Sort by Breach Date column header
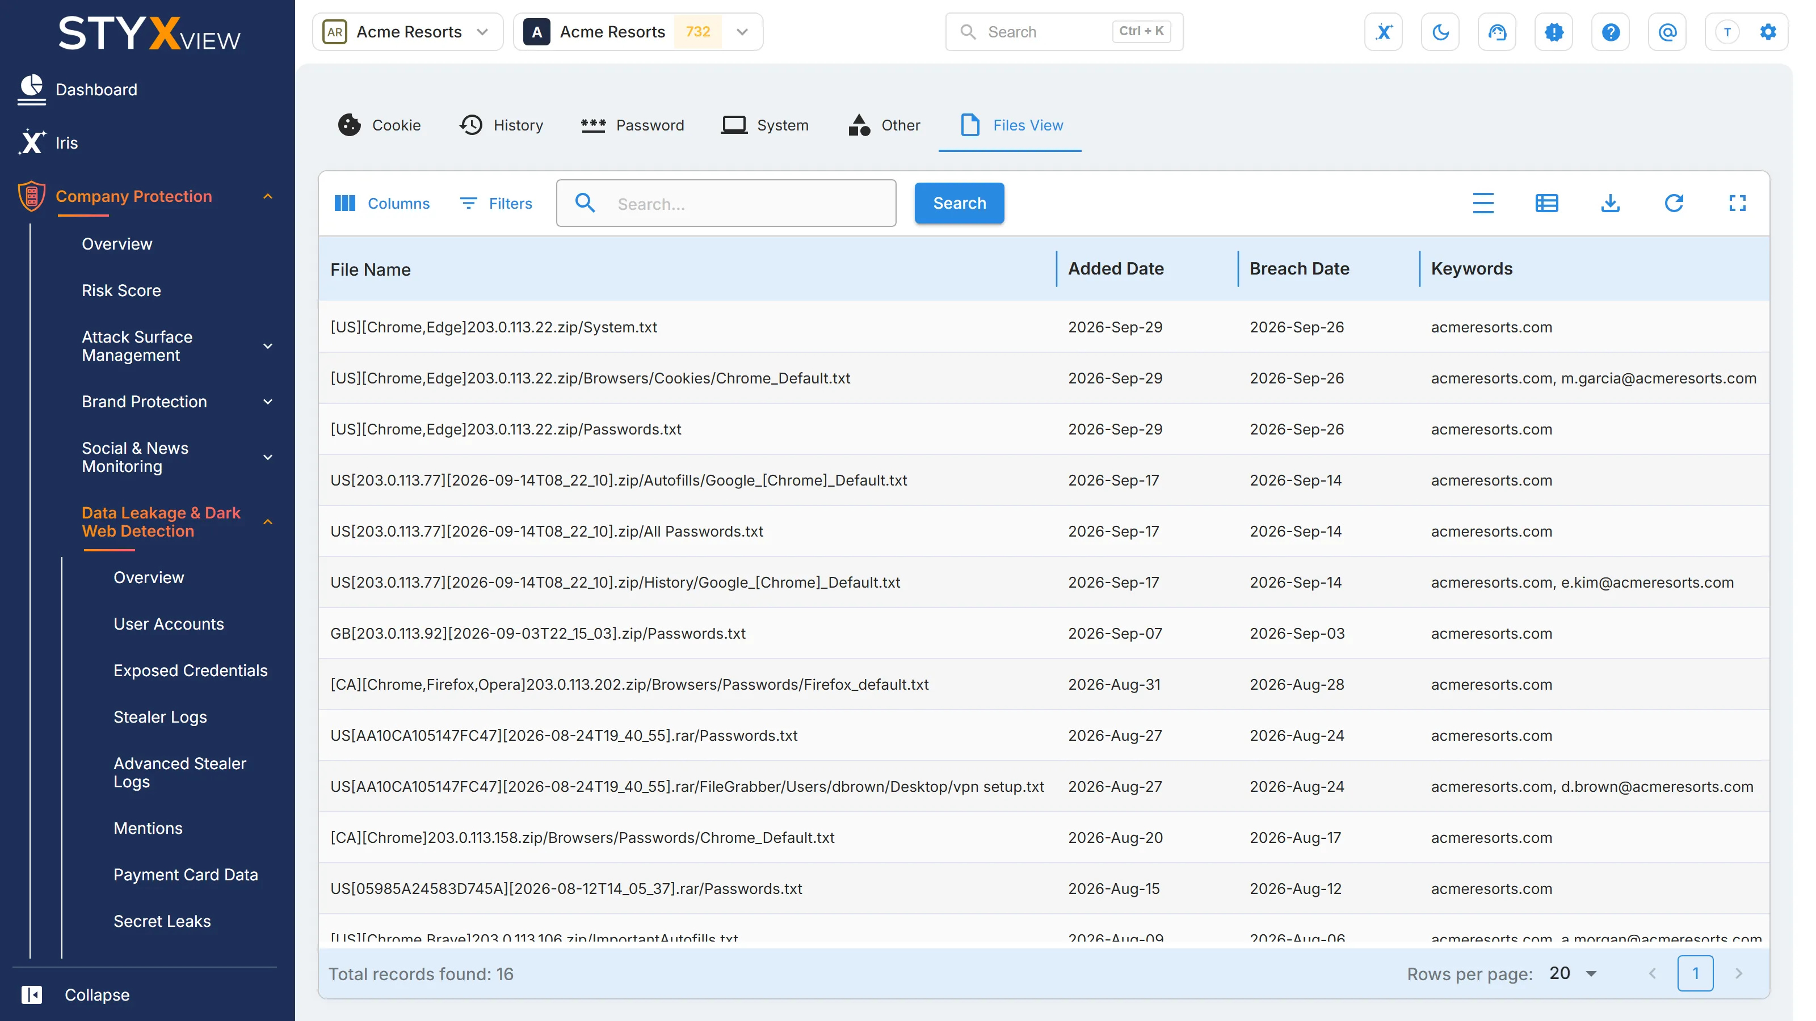This screenshot has height=1021, width=1816. [1298, 268]
